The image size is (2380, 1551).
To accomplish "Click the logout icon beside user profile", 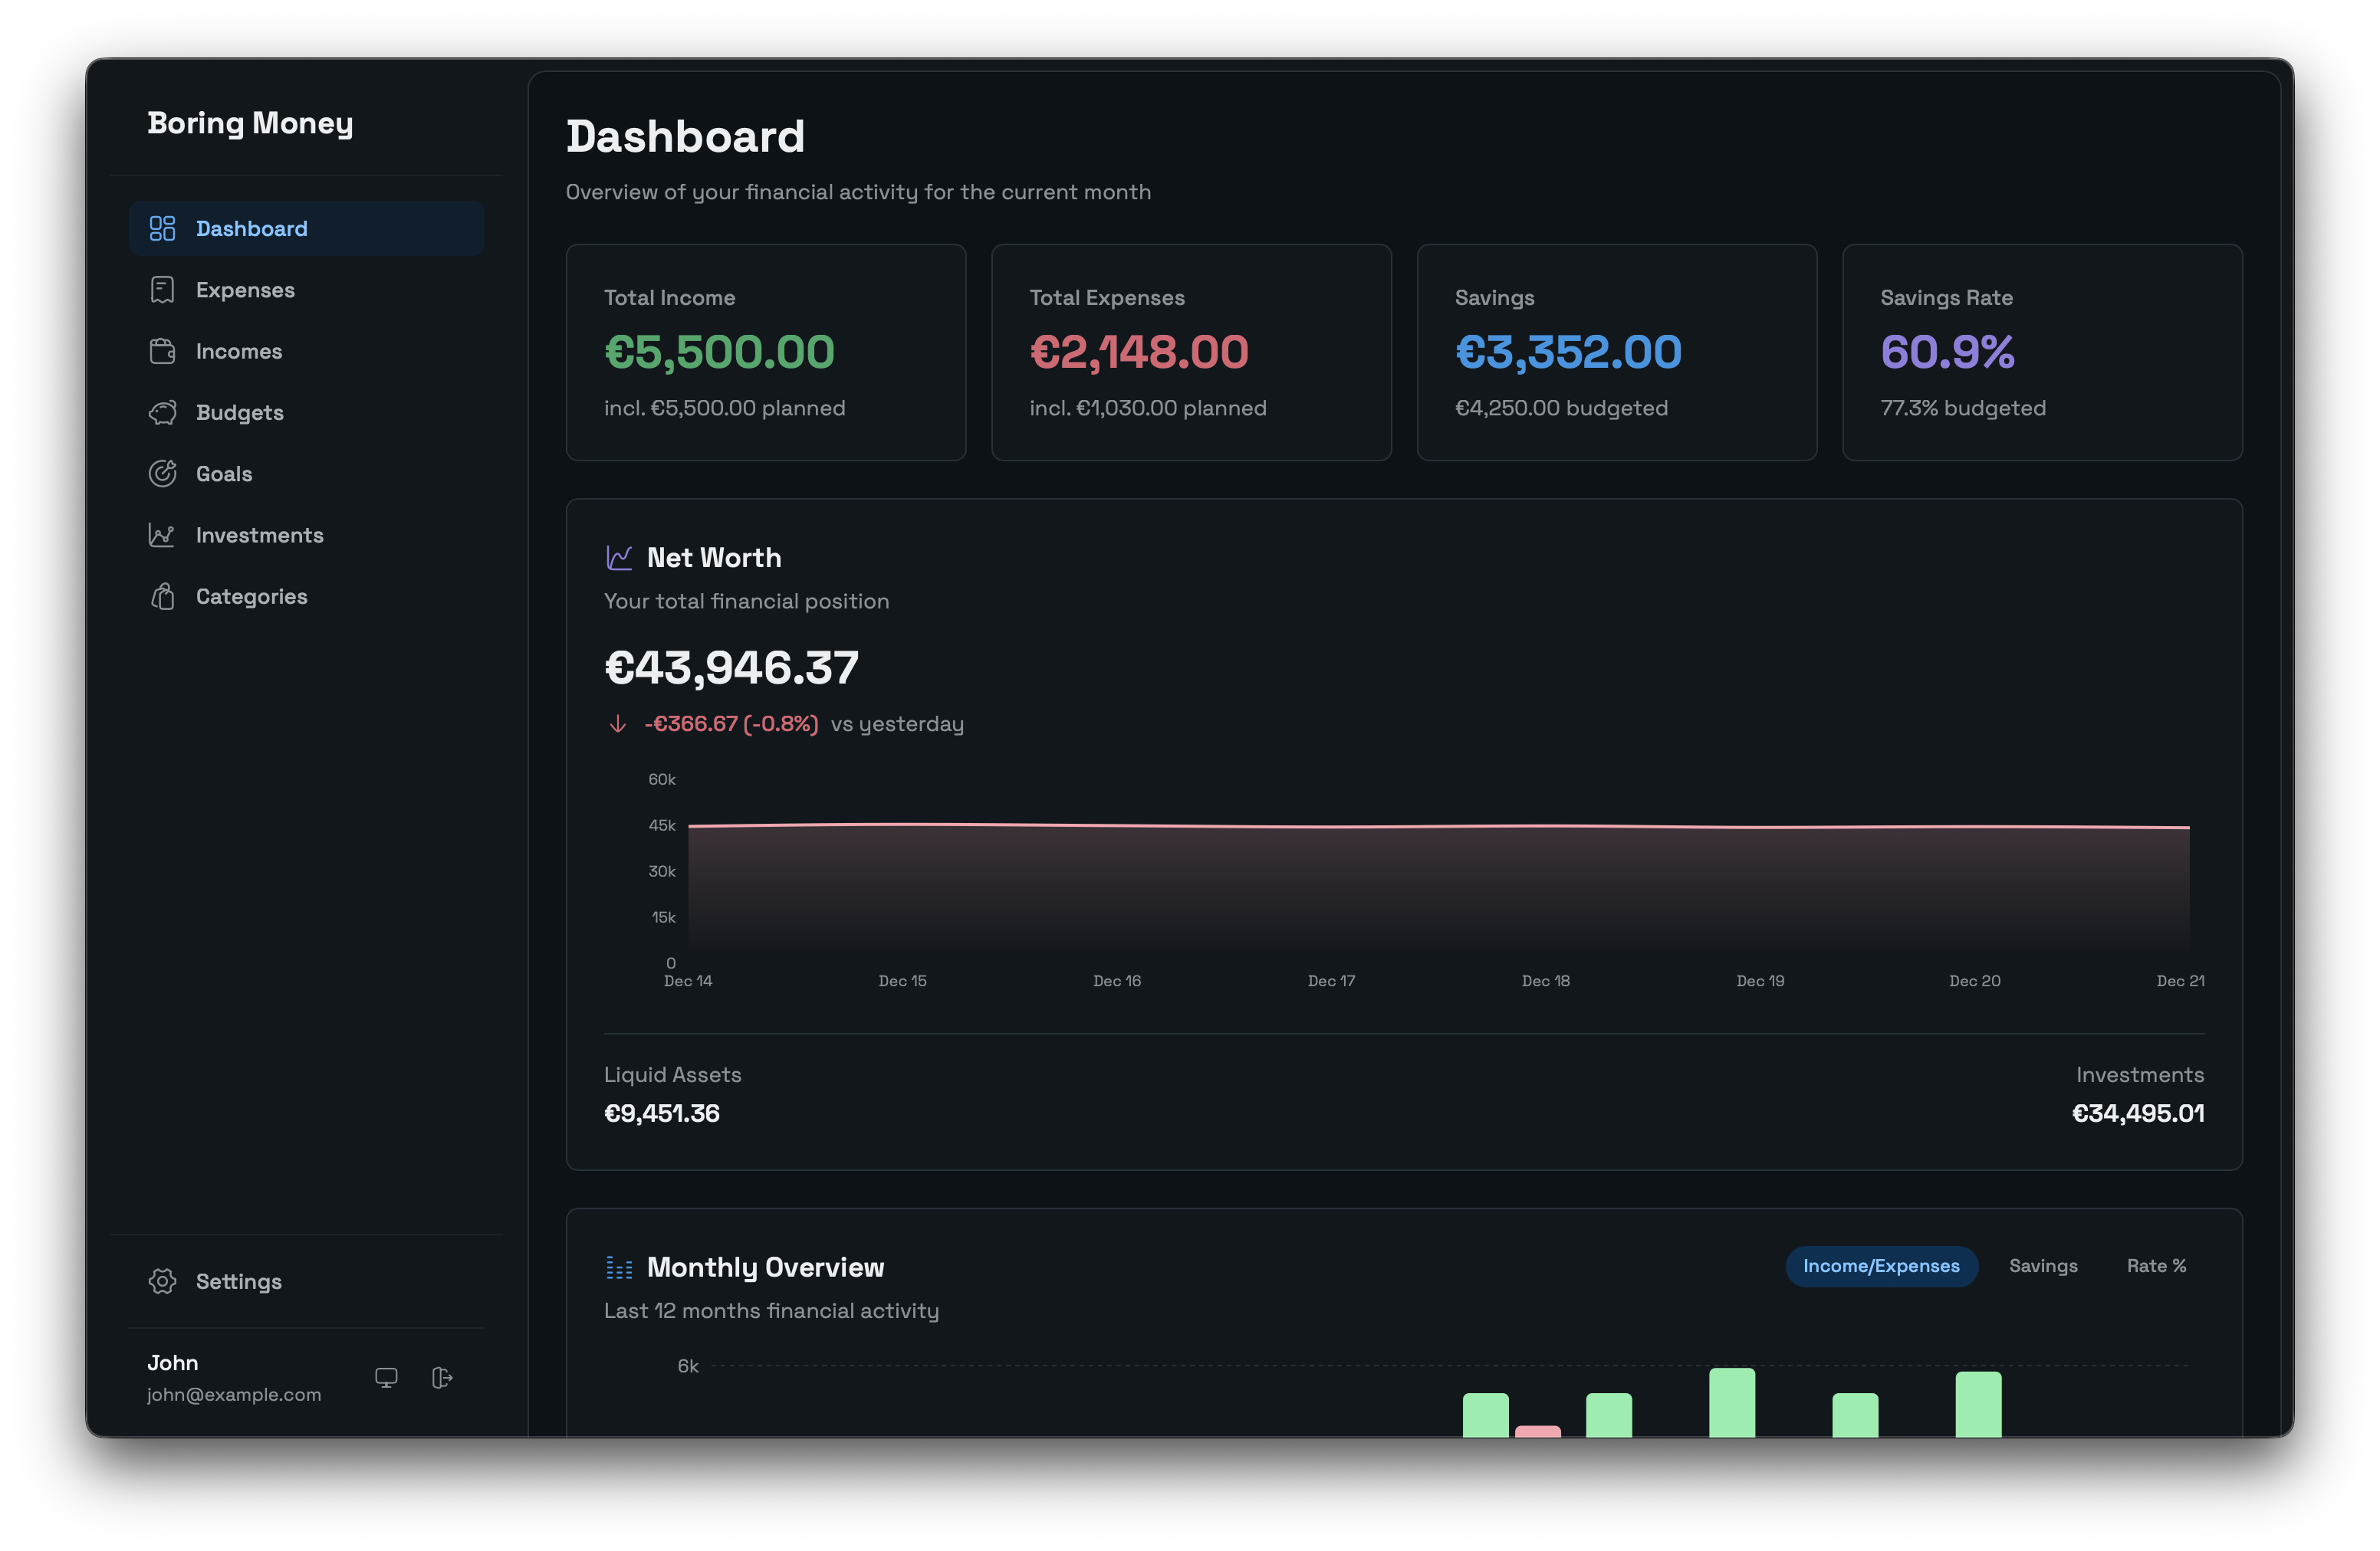I will click(x=442, y=1378).
